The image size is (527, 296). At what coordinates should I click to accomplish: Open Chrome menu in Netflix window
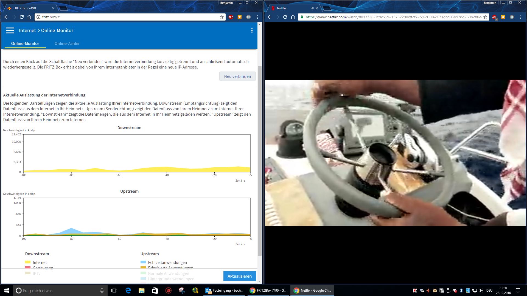click(x=521, y=17)
